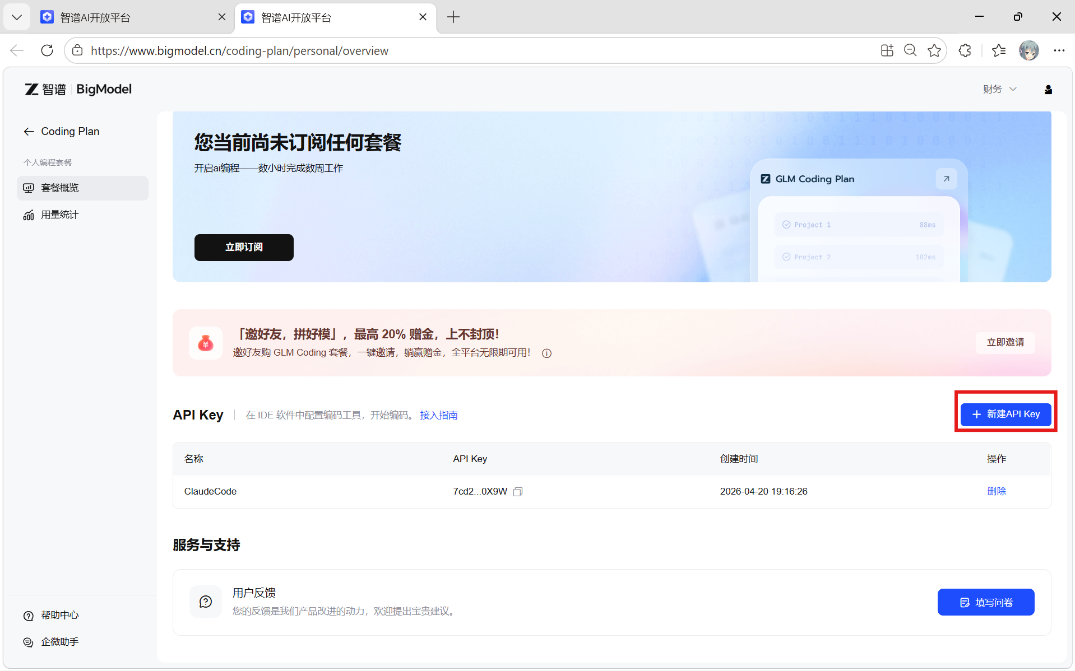Click the 7cd2...0X9W key text
This screenshot has height=671, width=1075.
click(x=480, y=491)
